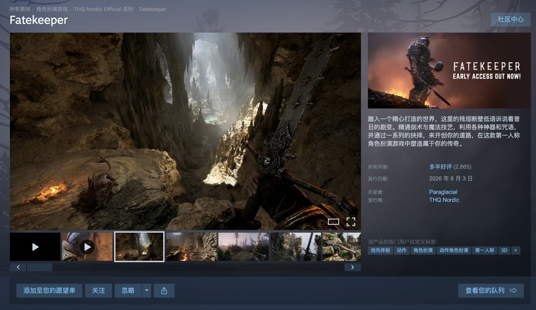
Task: Click the 关注 follow button
Action: coord(99,291)
